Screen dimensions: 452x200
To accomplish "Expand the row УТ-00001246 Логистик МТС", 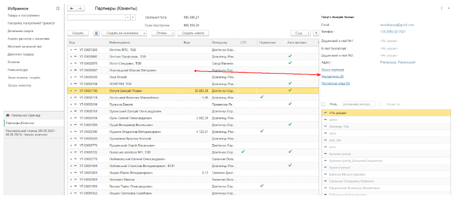I will tap(71, 50).
